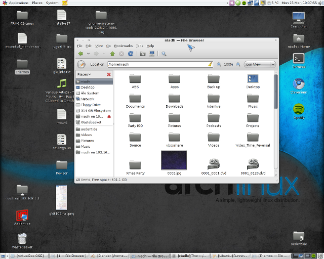324x259 pixels.
Task: Select the ABS folder
Action: tap(135, 81)
